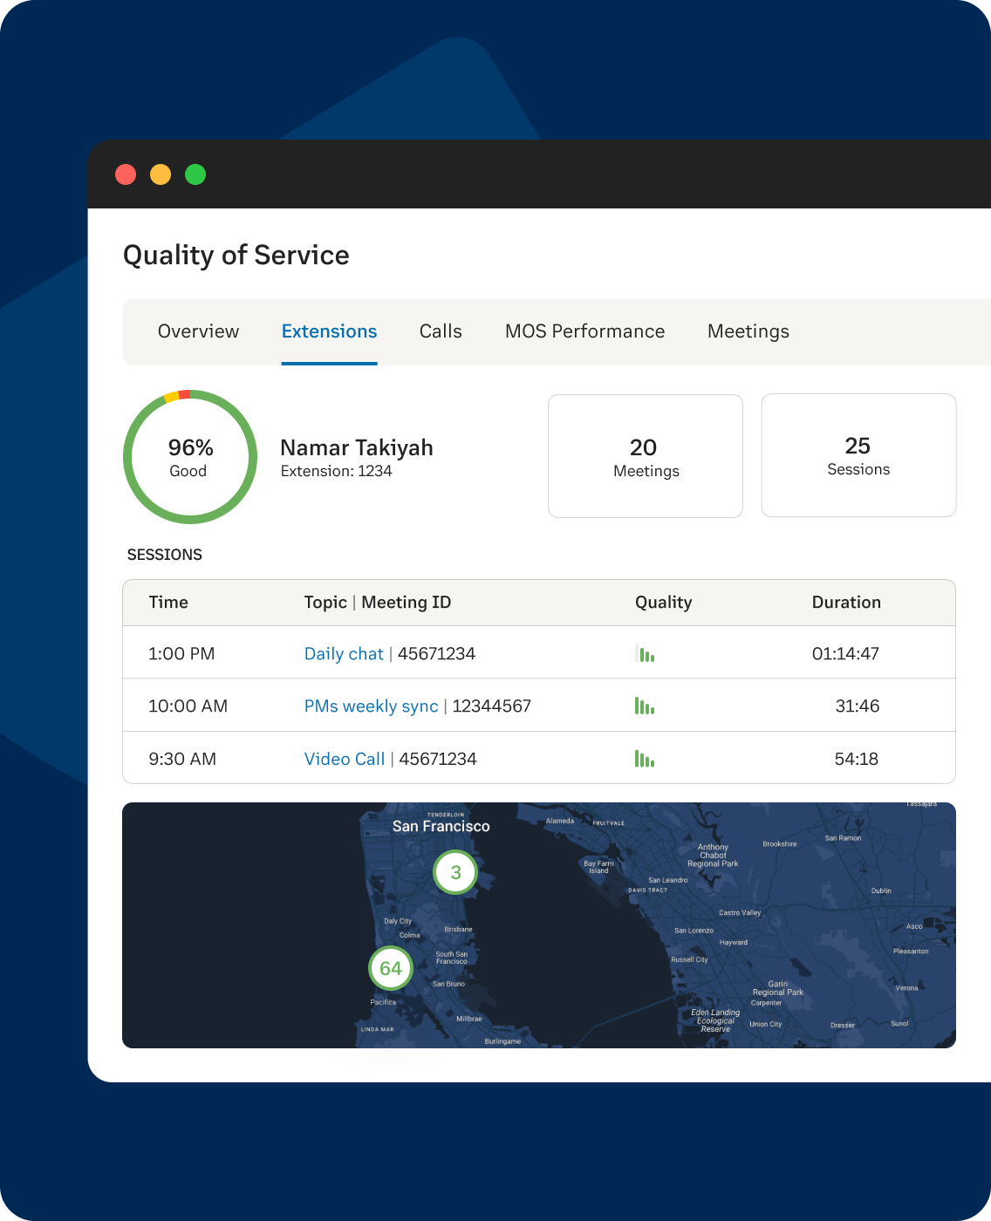Click the quality bars icon for Daily chat
This screenshot has height=1221, width=991.
click(646, 652)
